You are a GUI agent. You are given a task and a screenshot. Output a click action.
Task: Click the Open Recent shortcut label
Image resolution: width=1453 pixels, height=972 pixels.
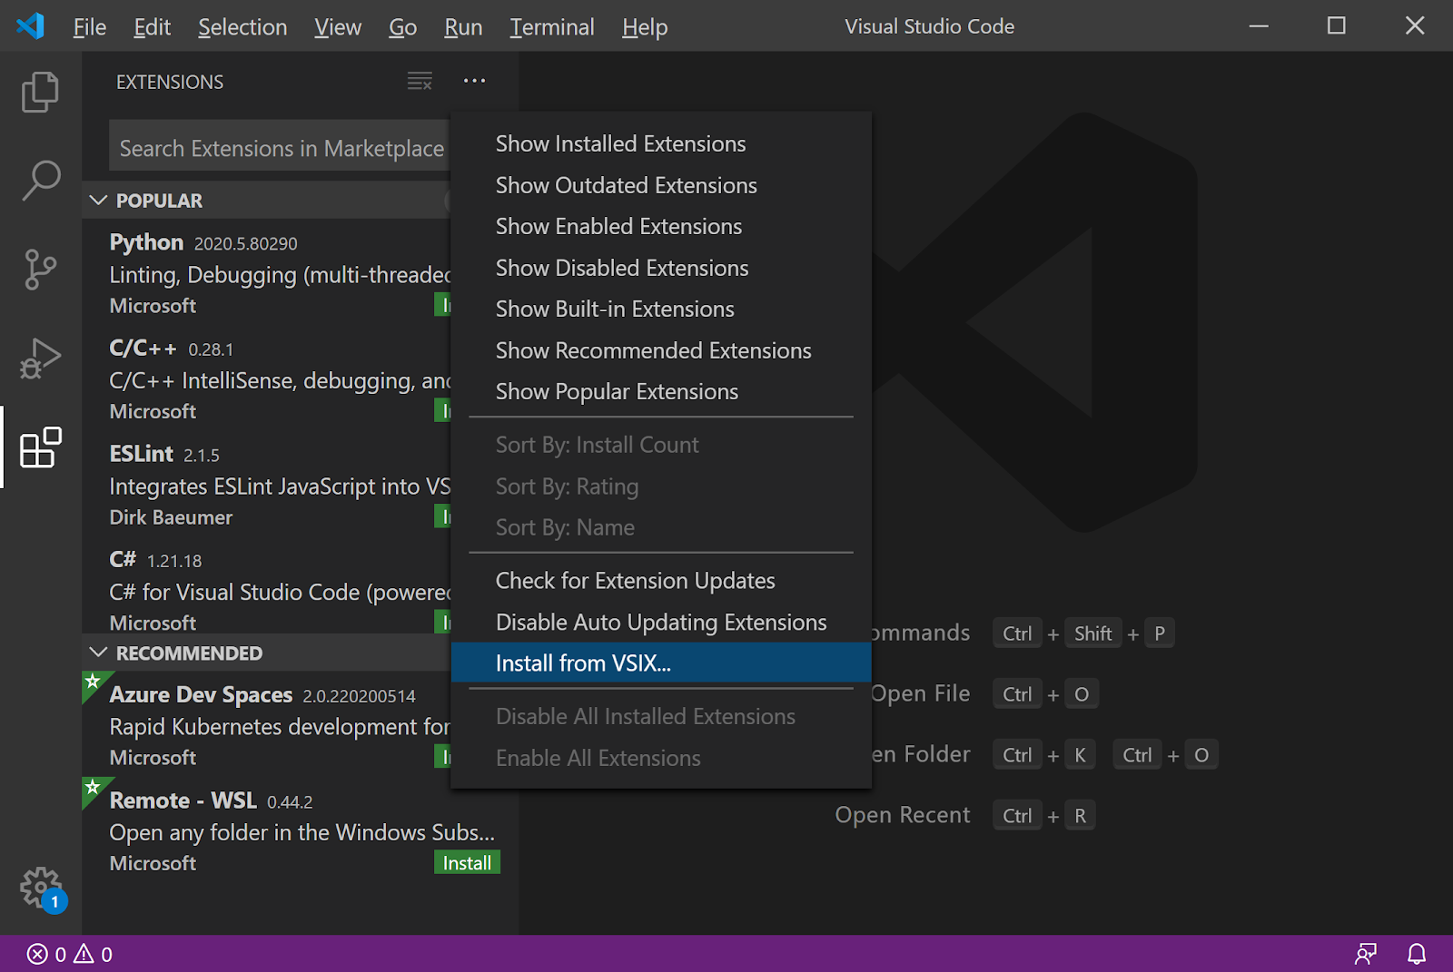click(903, 816)
